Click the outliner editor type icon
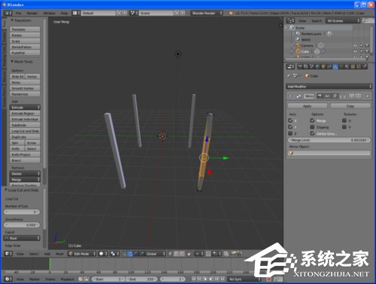 [x=290, y=21]
